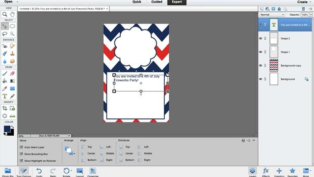314x177 pixels.
Task: Hide the text layer visibility eye
Action: 261,25
